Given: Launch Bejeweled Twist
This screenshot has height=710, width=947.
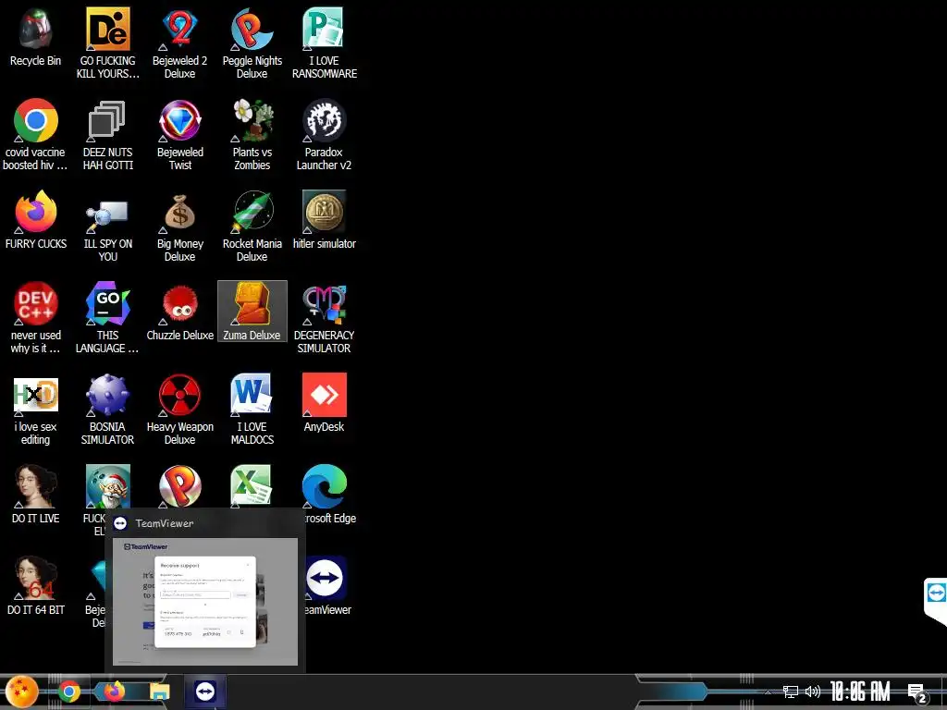Looking at the screenshot, I should click(180, 135).
